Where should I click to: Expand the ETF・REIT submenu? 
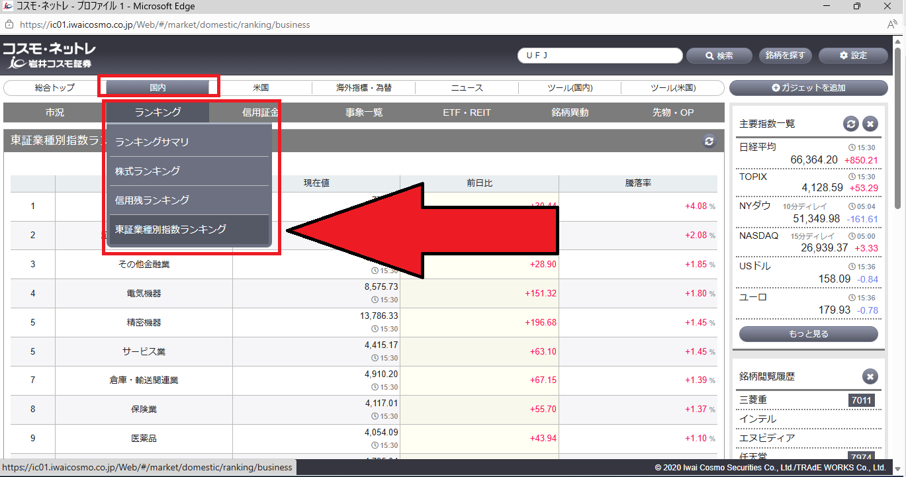[x=467, y=112]
